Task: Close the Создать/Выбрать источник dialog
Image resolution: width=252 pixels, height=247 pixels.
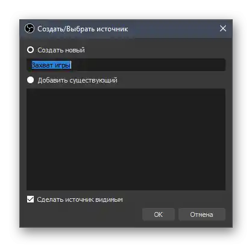Action: pos(223,28)
